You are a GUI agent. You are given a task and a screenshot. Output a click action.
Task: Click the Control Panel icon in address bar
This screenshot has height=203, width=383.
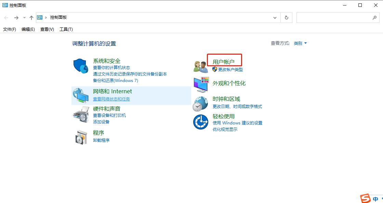pos(40,17)
